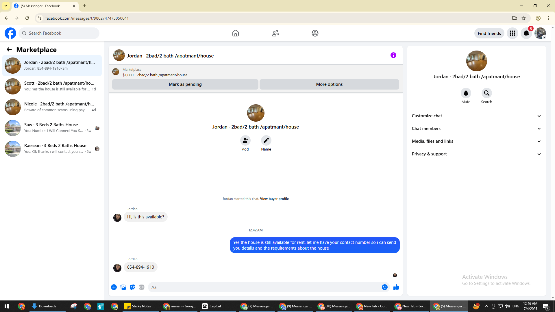Open Sticky Notes from the taskbar

pyautogui.click(x=138, y=306)
